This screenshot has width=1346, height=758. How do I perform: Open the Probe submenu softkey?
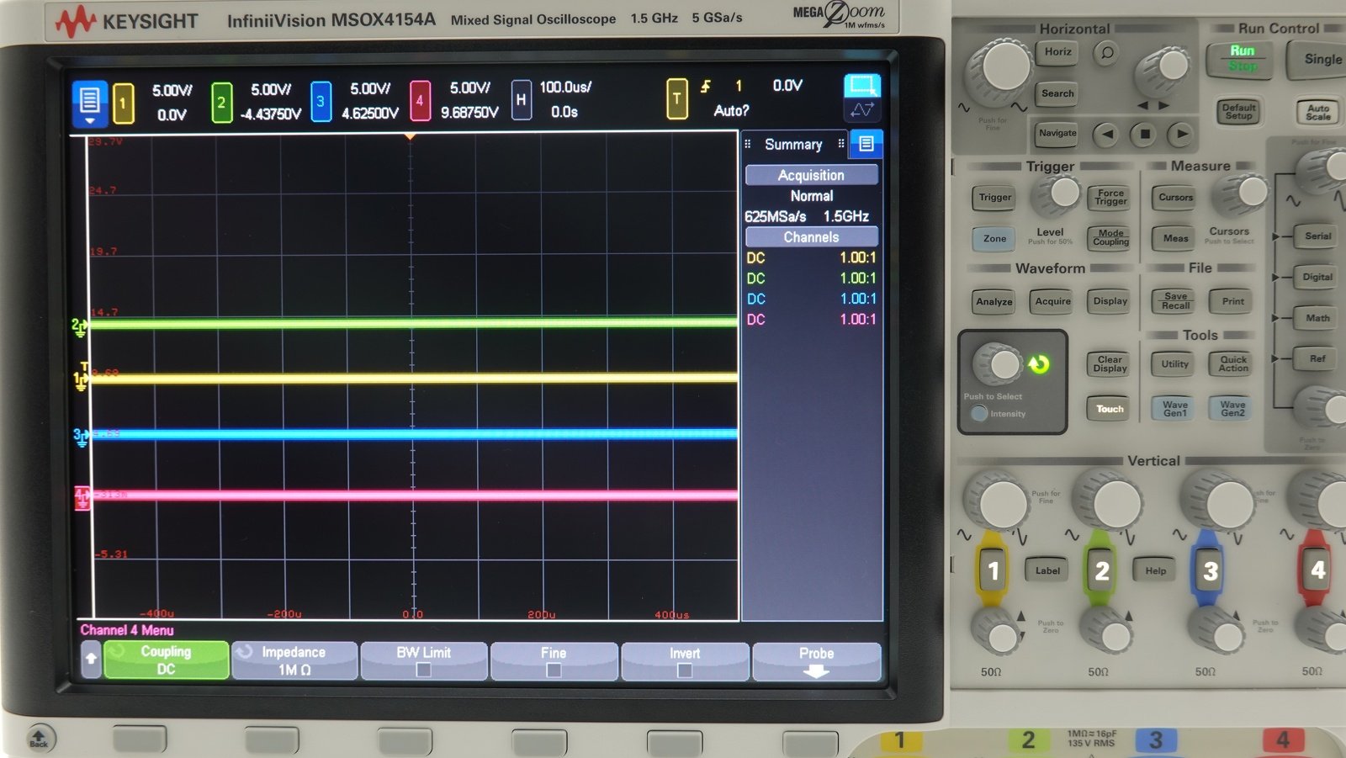click(816, 660)
